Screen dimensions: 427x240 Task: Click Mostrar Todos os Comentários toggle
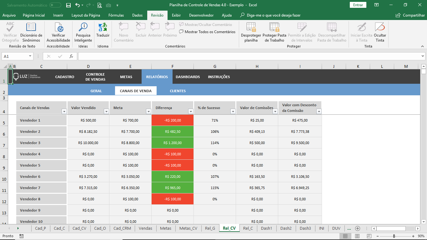coord(207,32)
